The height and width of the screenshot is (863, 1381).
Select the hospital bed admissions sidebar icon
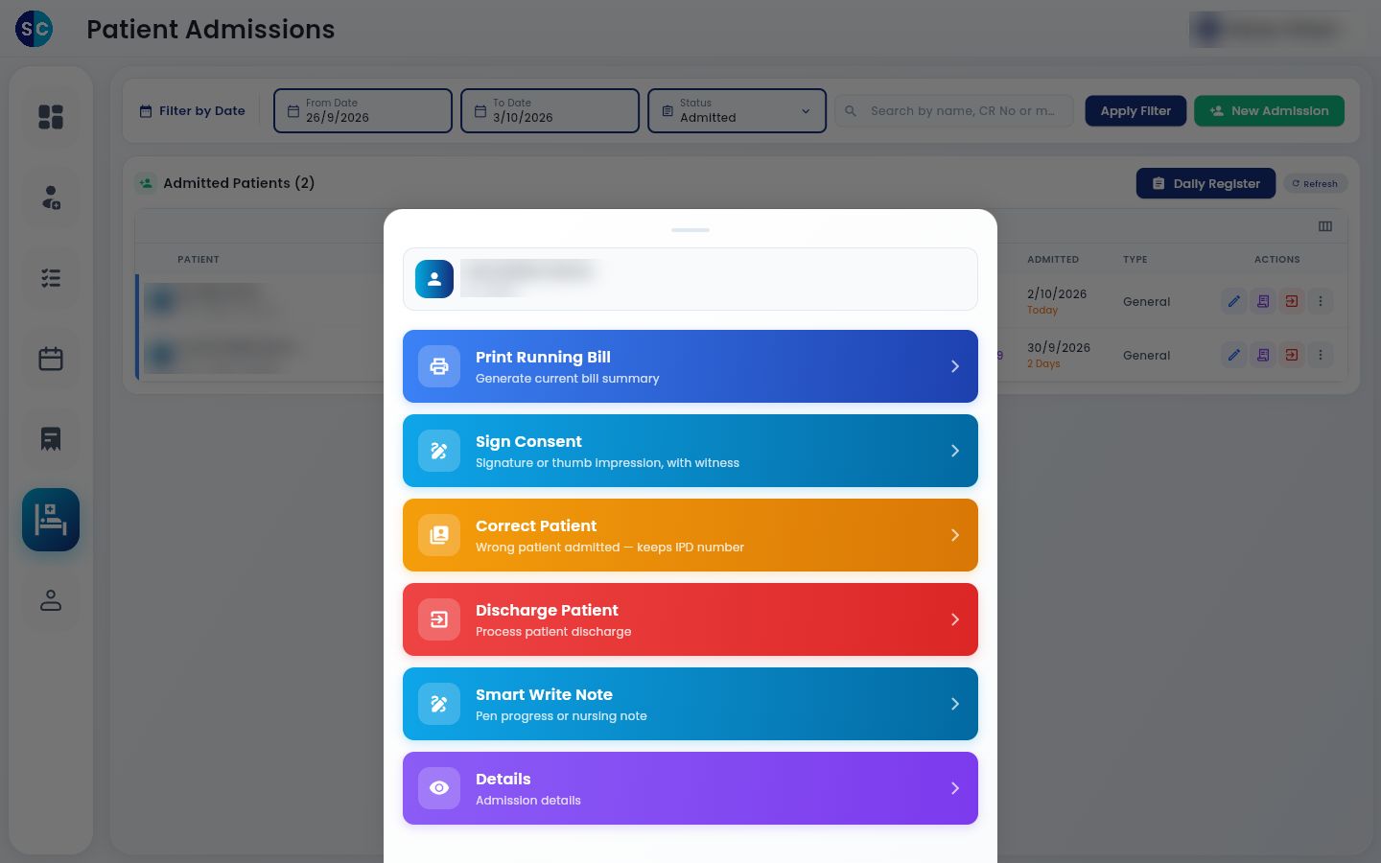tap(51, 520)
